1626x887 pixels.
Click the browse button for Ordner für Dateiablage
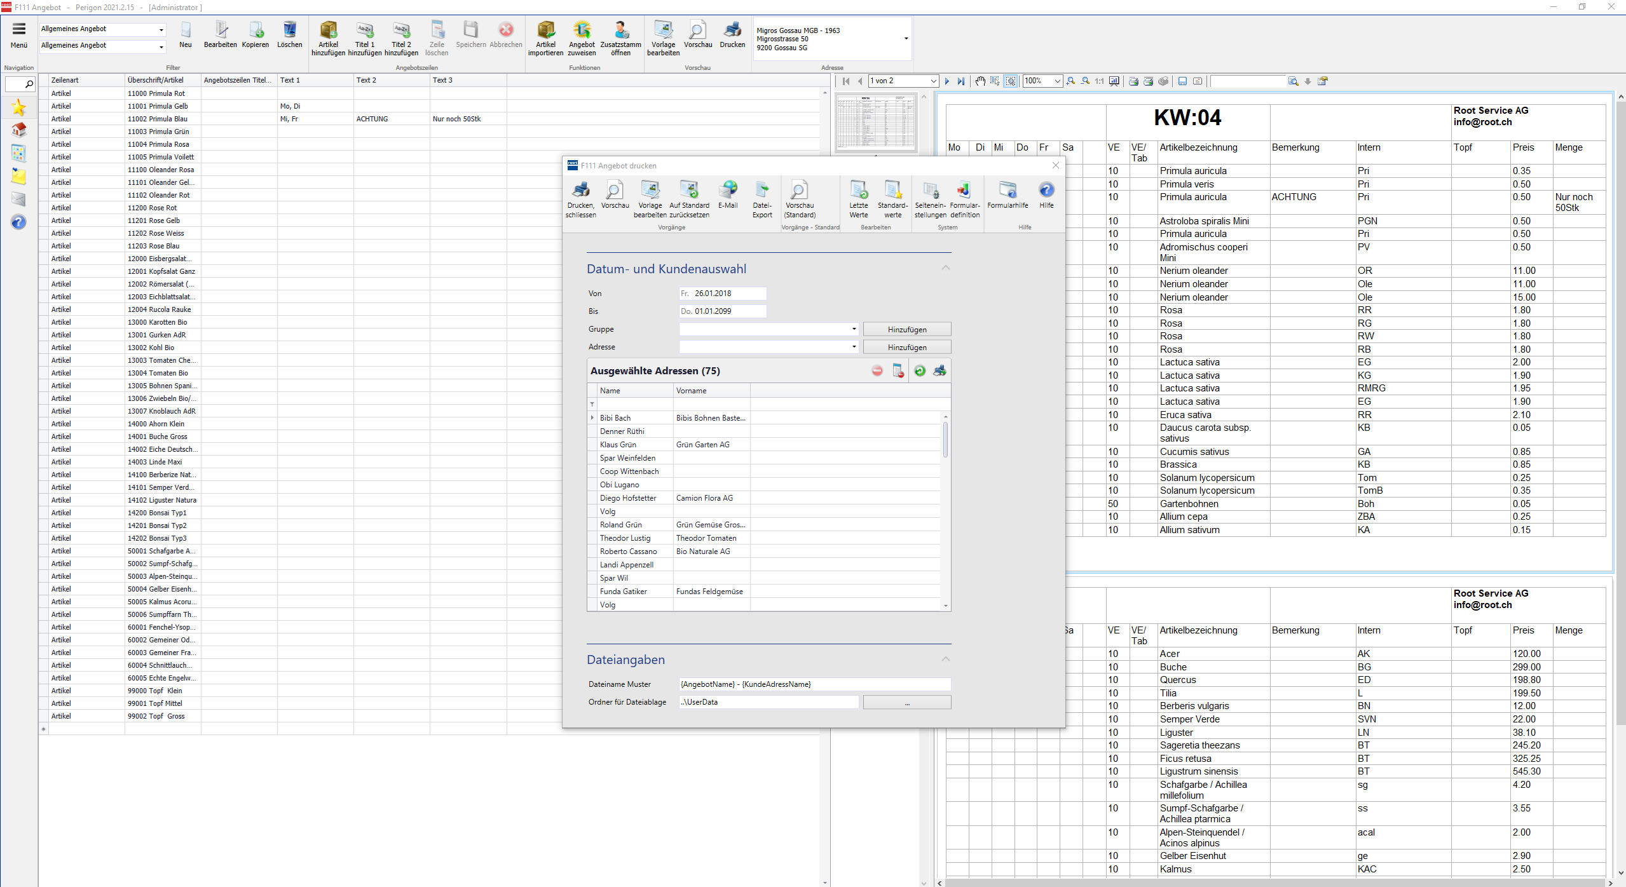point(906,703)
